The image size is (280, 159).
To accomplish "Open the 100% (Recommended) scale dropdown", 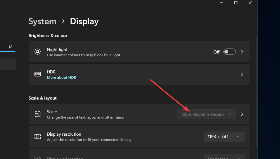I will click(206, 114).
